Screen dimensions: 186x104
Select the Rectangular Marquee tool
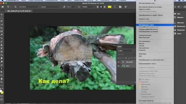1,18
